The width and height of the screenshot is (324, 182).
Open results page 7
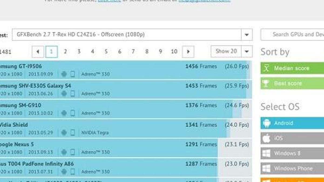coord(133,51)
